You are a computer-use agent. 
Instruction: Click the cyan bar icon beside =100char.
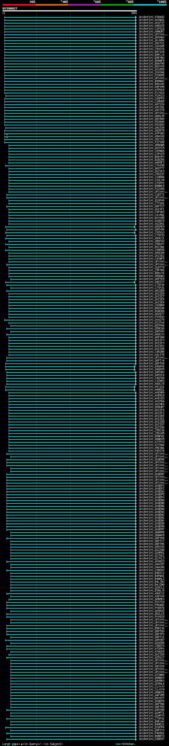[118, 744]
